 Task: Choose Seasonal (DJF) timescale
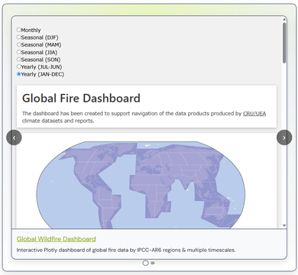click(18, 37)
